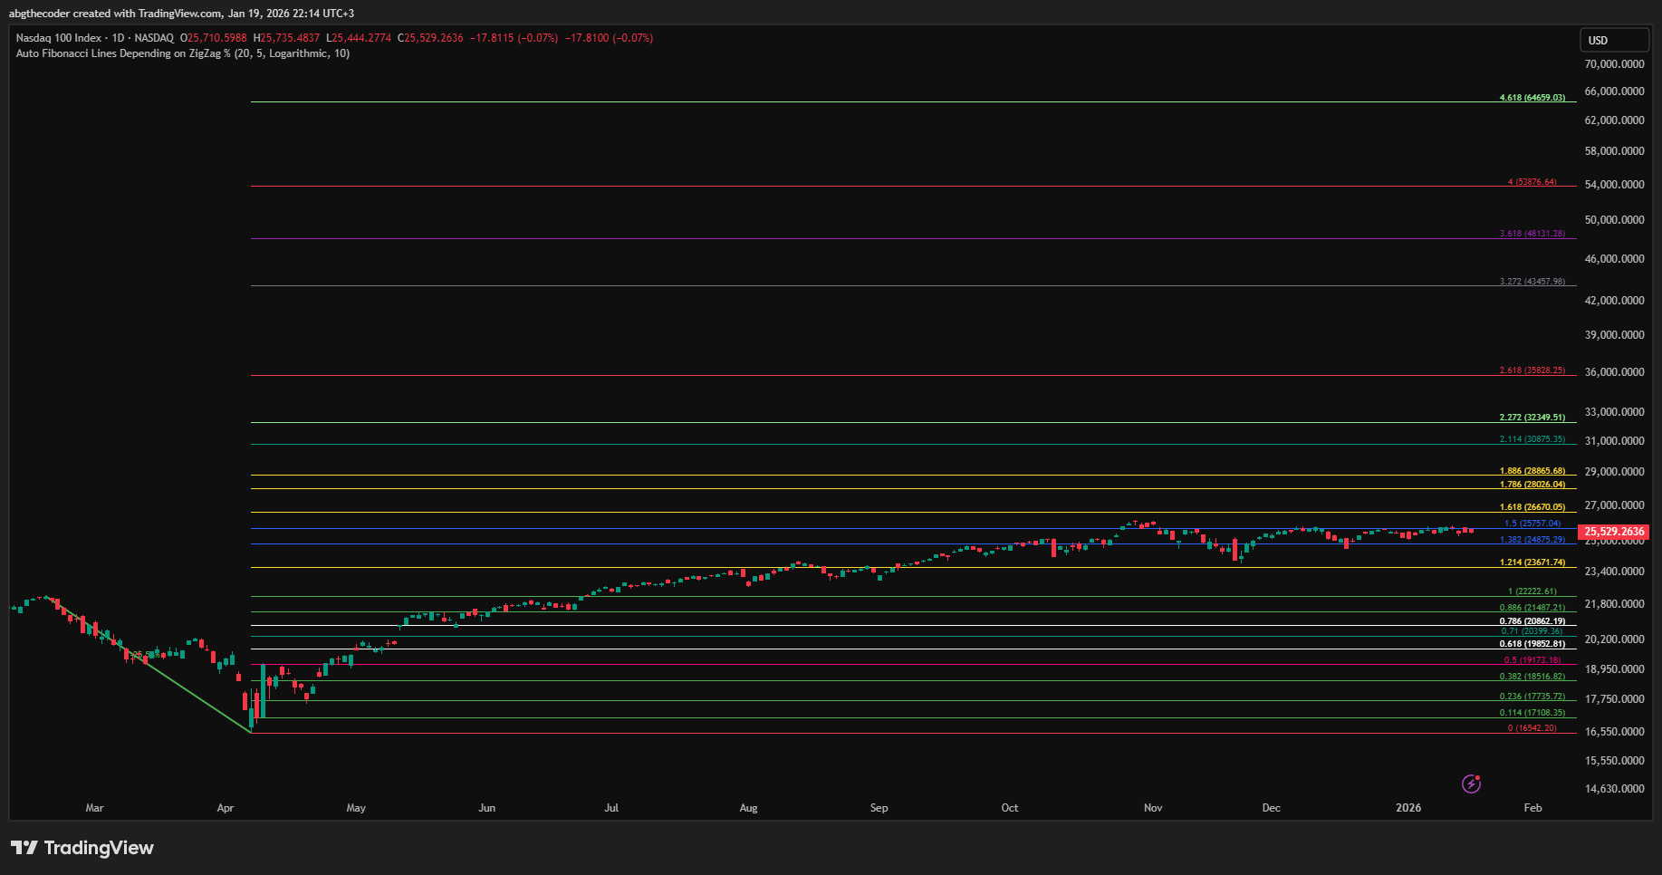Click the 4.618 (64659.03) Fibonacci label
This screenshot has width=1662, height=875.
(1532, 97)
